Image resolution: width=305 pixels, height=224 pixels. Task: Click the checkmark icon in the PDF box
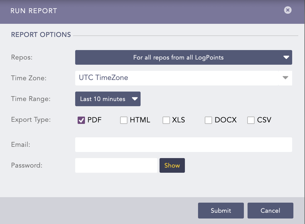coord(81,120)
